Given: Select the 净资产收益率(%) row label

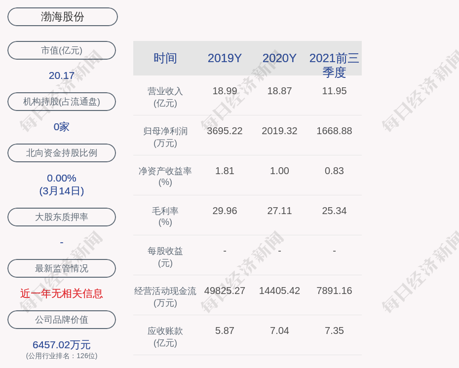Looking at the screenshot, I should click(165, 177).
